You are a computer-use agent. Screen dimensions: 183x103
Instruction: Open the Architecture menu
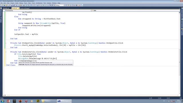pyautogui.click(x=39, y=3)
